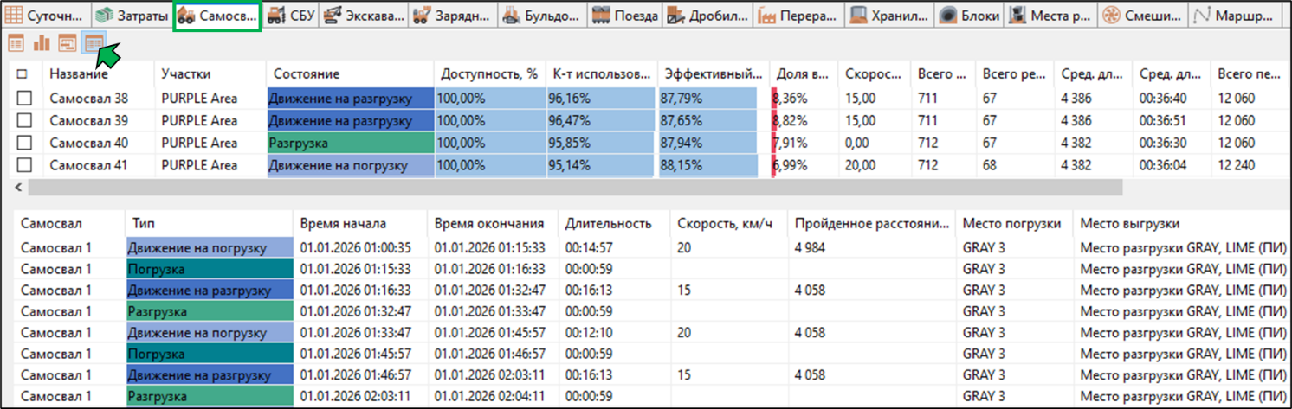The height and width of the screenshot is (409, 1292).
Task: Click the red 8,82% share bar of Самосвал 39
Action: [x=774, y=120]
